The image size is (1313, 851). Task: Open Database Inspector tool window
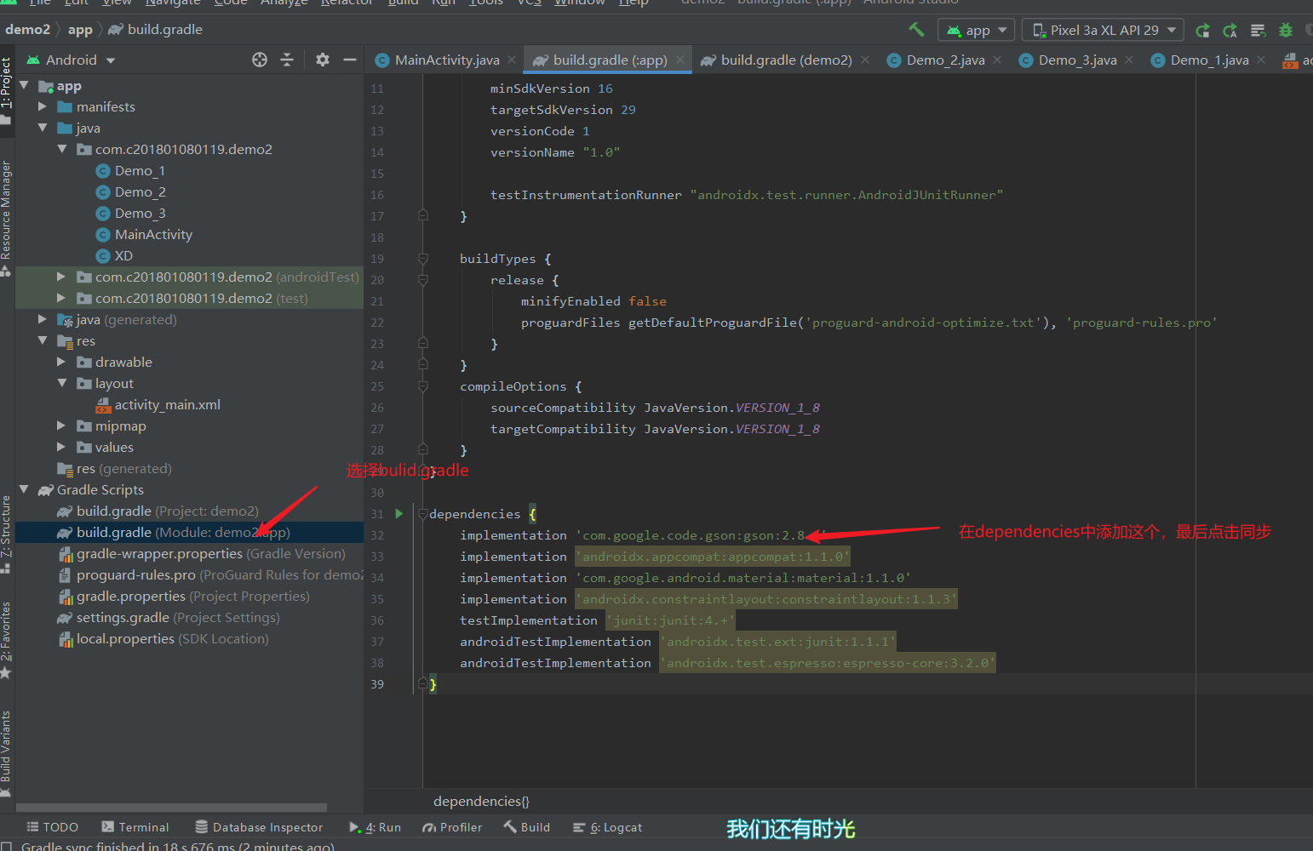point(259,827)
